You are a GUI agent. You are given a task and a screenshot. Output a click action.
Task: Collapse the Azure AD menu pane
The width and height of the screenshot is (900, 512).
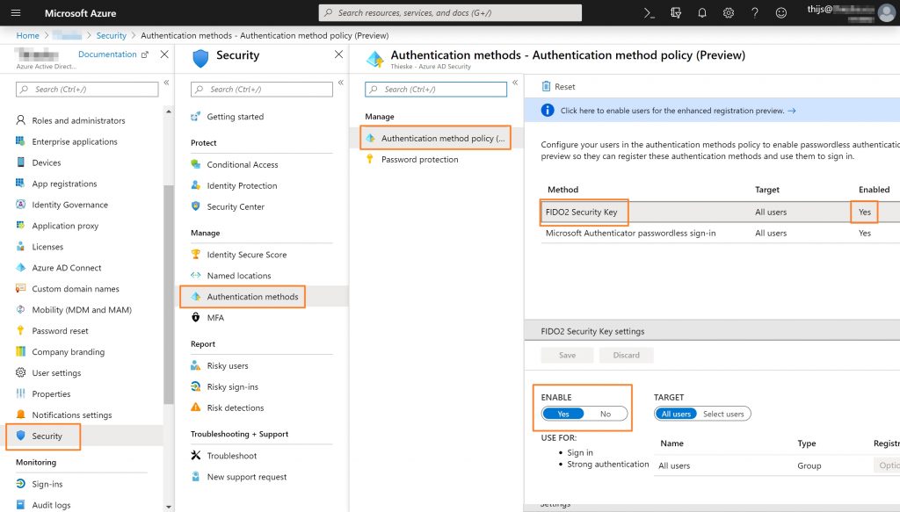click(x=166, y=83)
